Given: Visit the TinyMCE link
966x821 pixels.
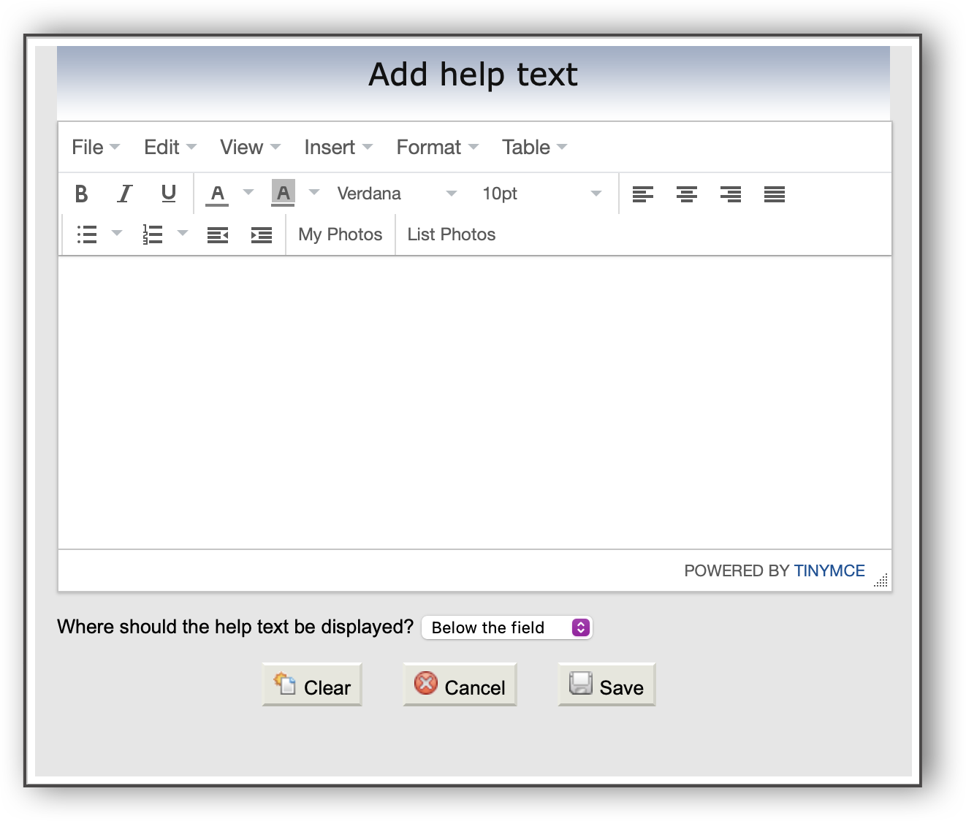Looking at the screenshot, I should 829,571.
